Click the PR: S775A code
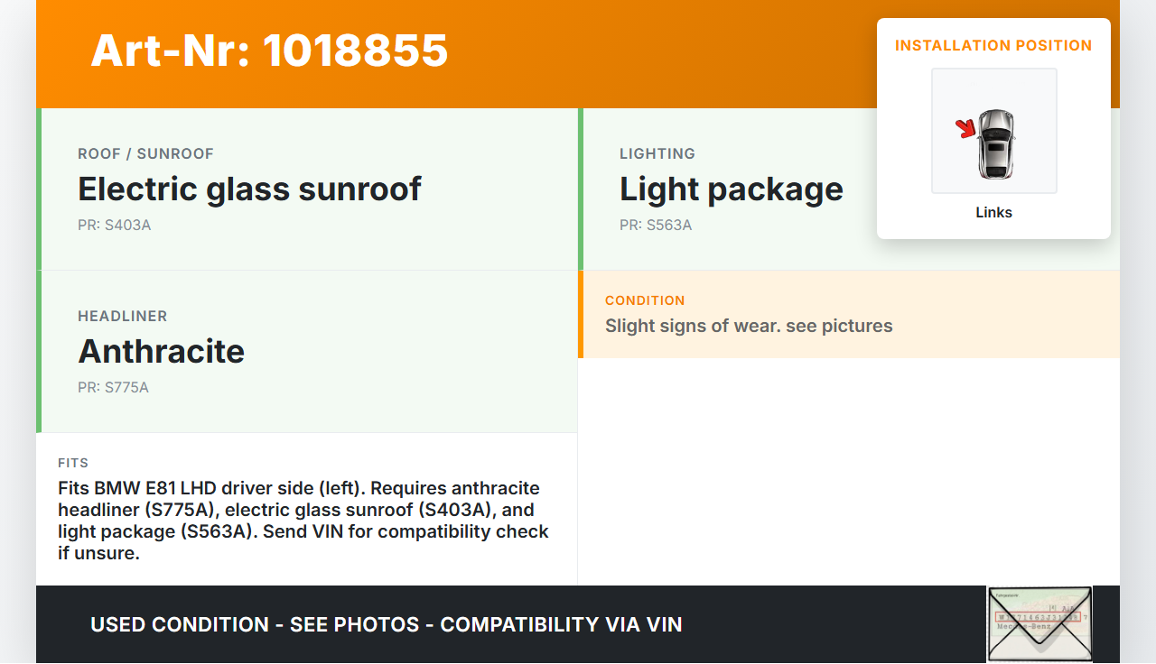Image resolution: width=1156 pixels, height=664 pixels. [113, 387]
